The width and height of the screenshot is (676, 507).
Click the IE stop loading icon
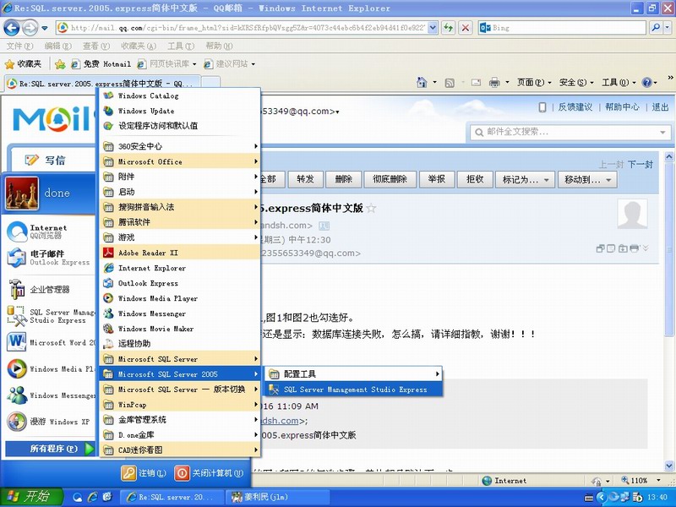coord(466,28)
